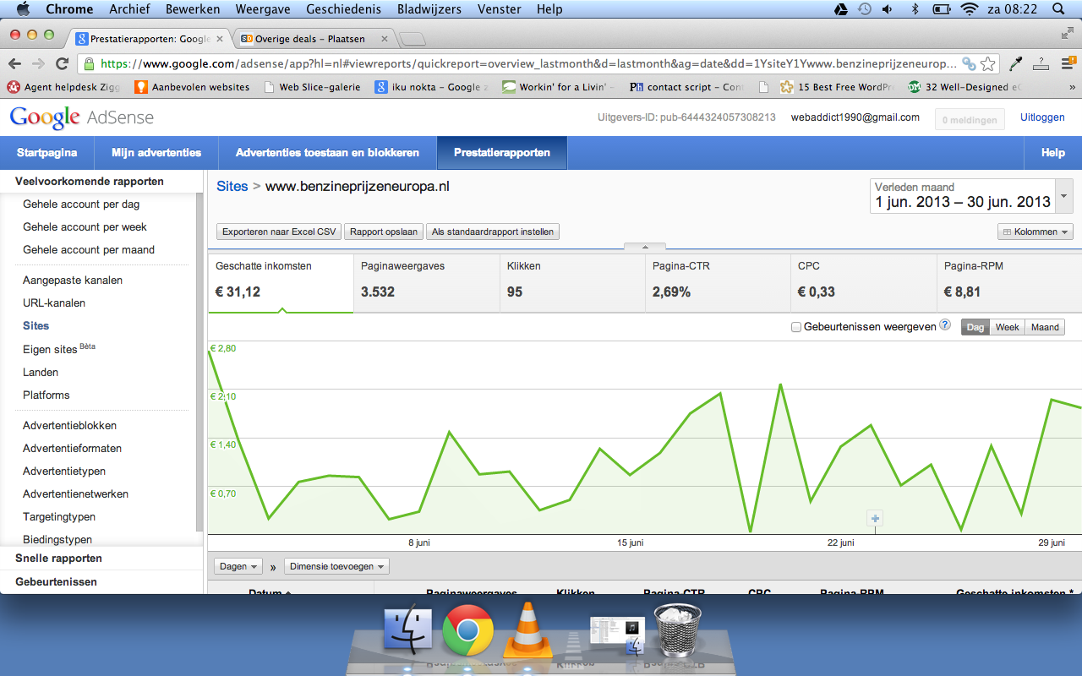The image size is (1082, 676).
Task: Launch VLC from the Dock
Action: tap(527, 630)
